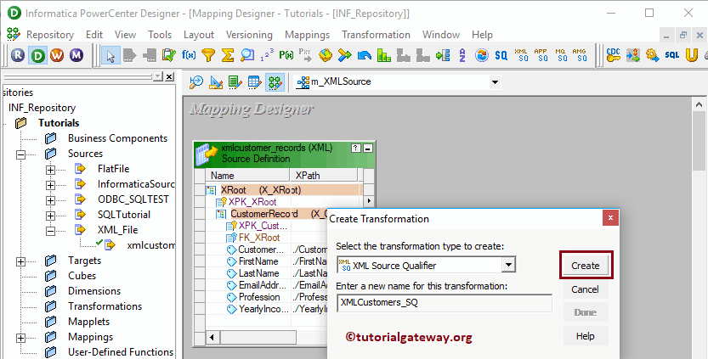Click the Create button

pos(585,266)
